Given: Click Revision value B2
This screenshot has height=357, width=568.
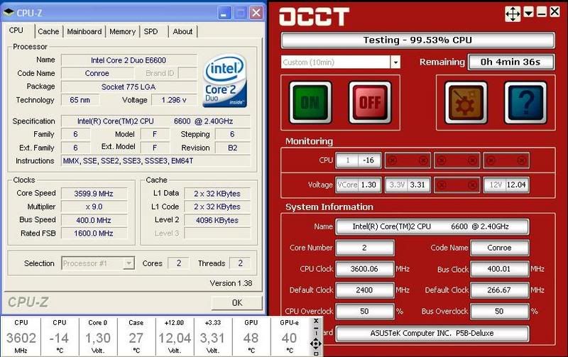Looking at the screenshot, I should [x=233, y=148].
